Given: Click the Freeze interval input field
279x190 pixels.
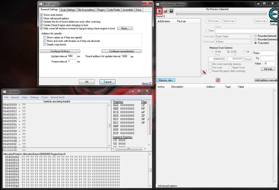Looking at the screenshot, I should coord(72,62).
